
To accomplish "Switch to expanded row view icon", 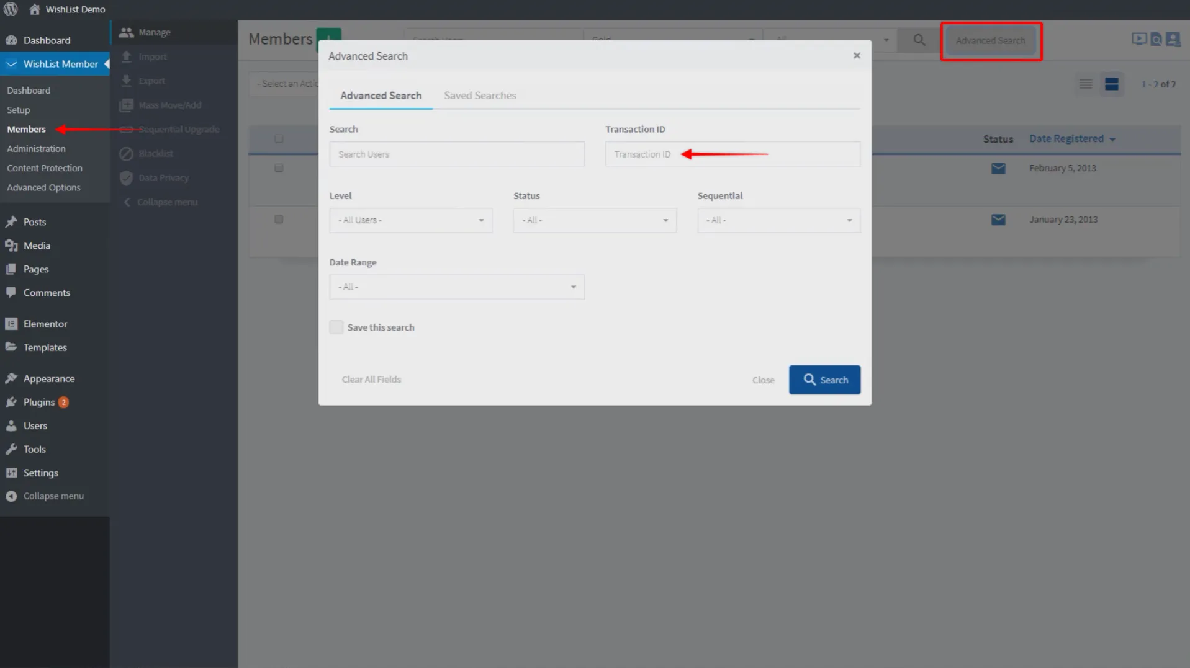I will pos(1111,84).
